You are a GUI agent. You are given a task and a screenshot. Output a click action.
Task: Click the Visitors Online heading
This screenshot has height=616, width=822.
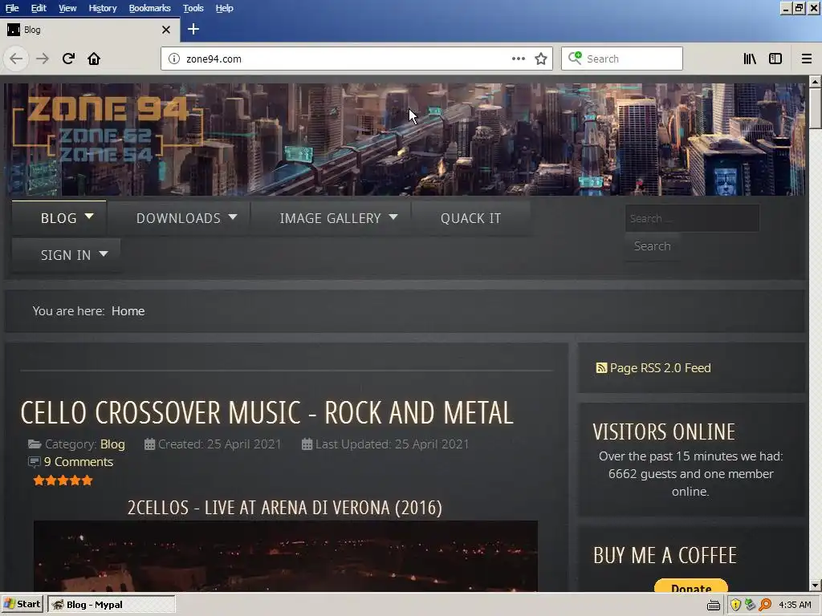pyautogui.click(x=664, y=432)
